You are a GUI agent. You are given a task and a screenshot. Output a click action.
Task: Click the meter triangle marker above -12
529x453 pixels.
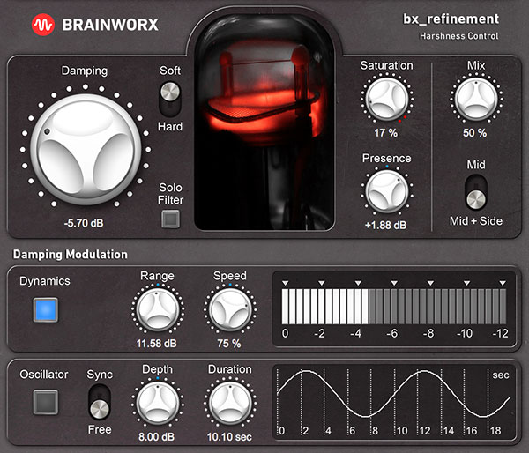point(503,283)
